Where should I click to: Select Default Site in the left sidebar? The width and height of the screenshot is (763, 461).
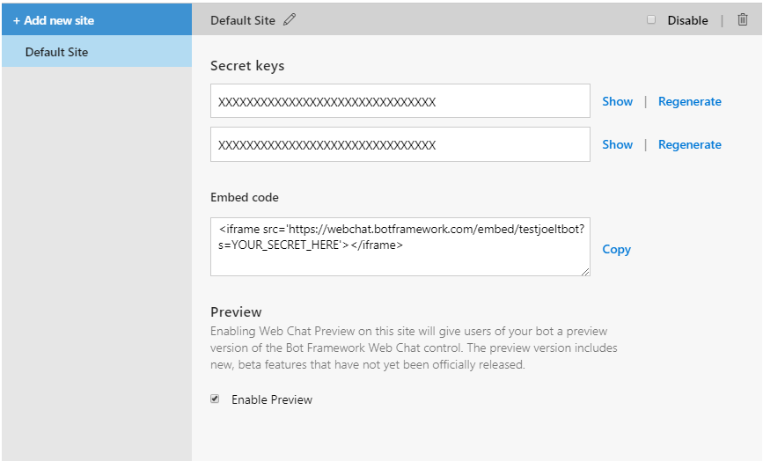click(x=97, y=51)
